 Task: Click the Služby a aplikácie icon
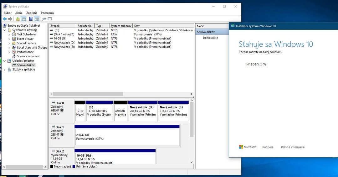coord(9,70)
